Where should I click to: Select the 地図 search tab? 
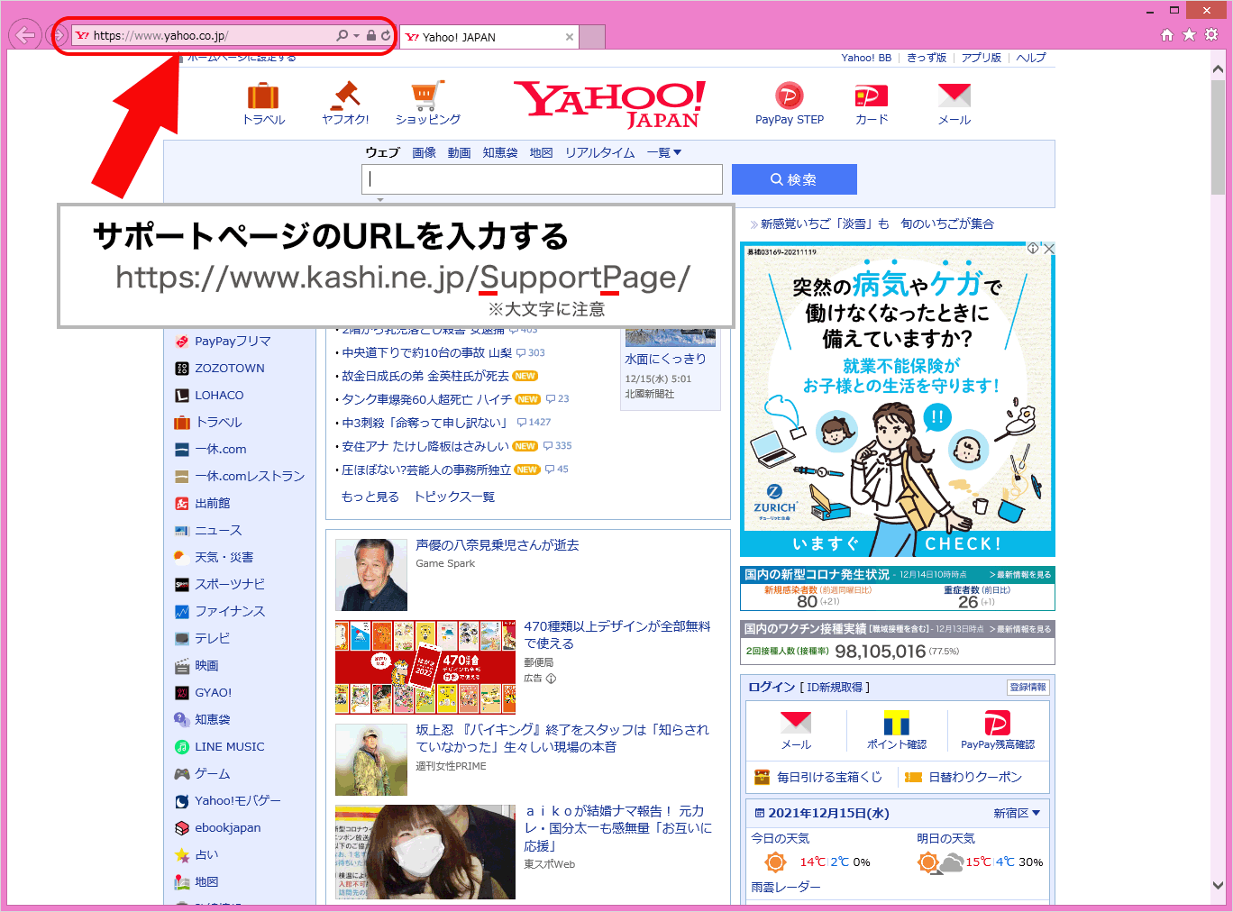[x=542, y=152]
